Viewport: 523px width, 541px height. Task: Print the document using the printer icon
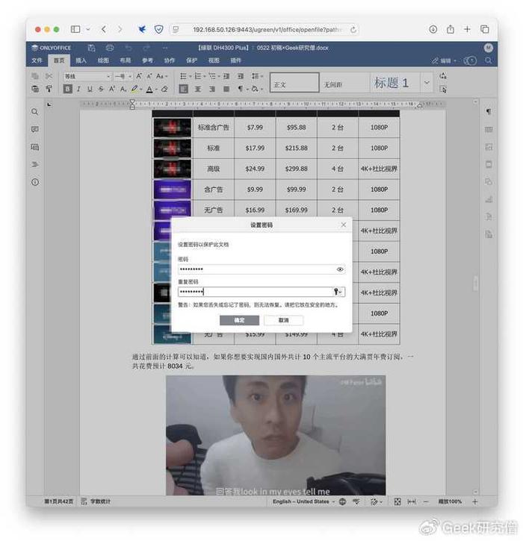point(110,48)
